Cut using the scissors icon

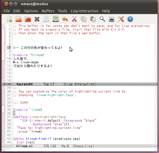coord(74,19)
